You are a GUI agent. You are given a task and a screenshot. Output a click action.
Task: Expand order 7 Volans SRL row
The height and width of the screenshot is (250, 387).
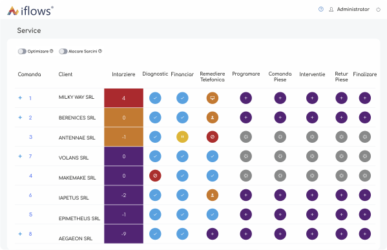(20, 156)
